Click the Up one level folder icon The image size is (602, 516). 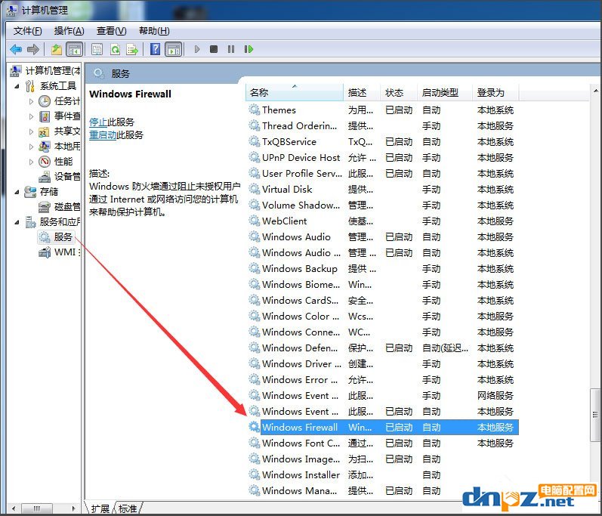[x=57, y=49]
